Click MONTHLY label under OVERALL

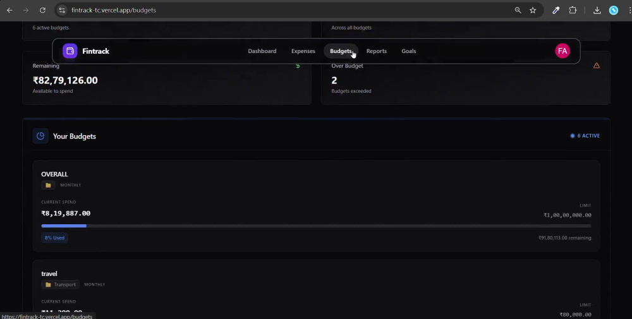pyautogui.click(x=71, y=185)
